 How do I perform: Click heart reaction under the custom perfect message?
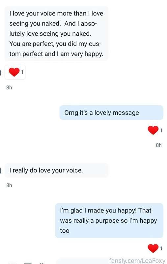pyautogui.click(x=14, y=72)
